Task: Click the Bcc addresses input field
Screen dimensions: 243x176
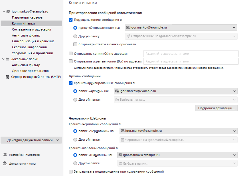Action: click(191, 61)
